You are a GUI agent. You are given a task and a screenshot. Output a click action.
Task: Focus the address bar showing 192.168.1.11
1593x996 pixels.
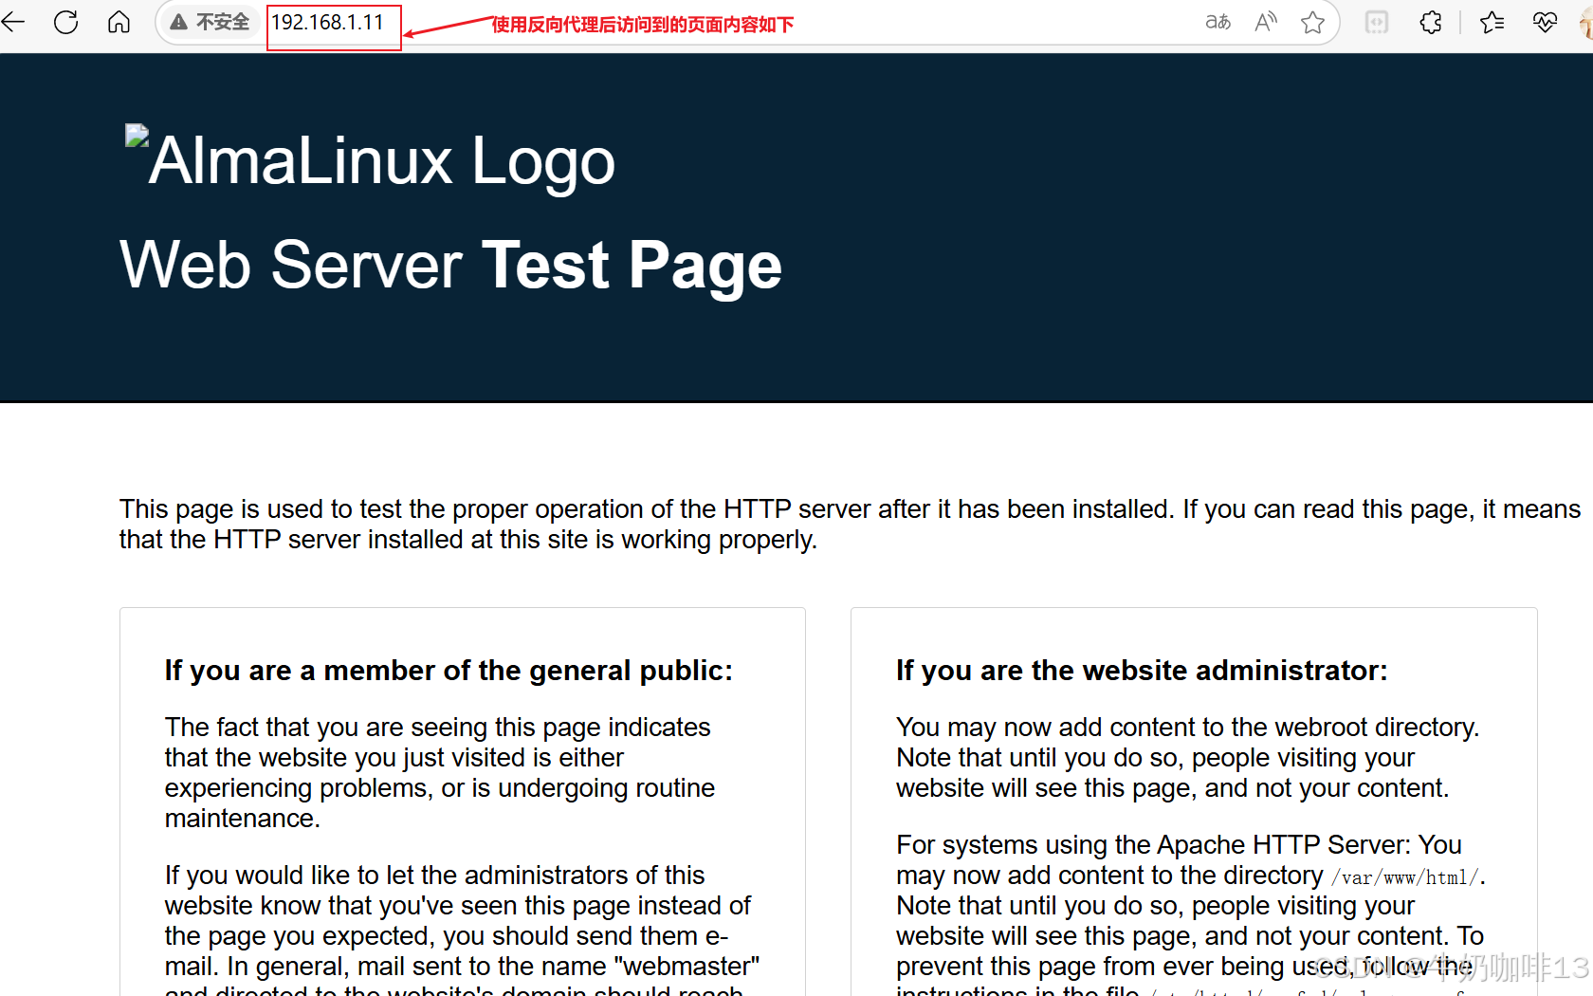click(x=328, y=22)
